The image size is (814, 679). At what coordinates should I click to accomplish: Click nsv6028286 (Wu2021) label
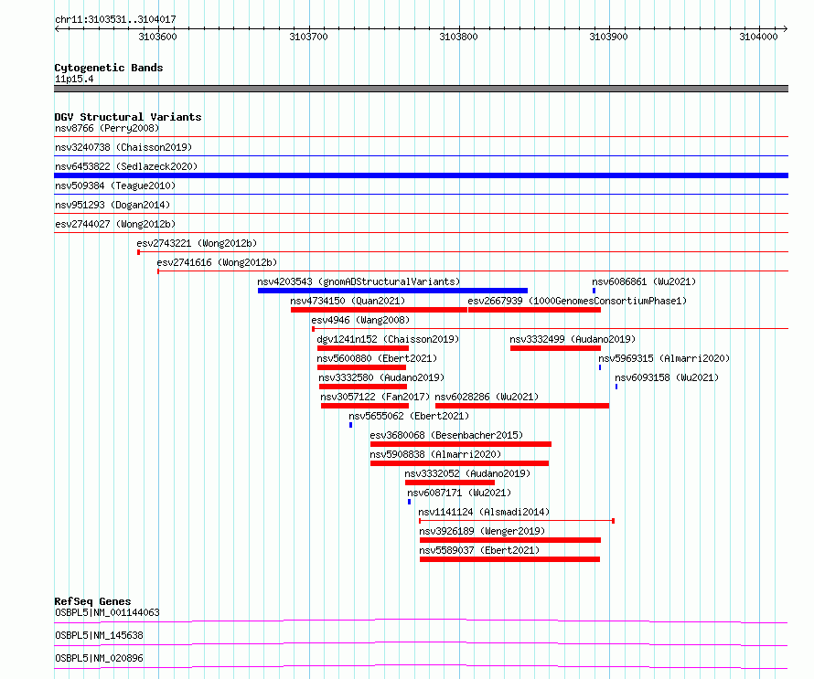[487, 397]
